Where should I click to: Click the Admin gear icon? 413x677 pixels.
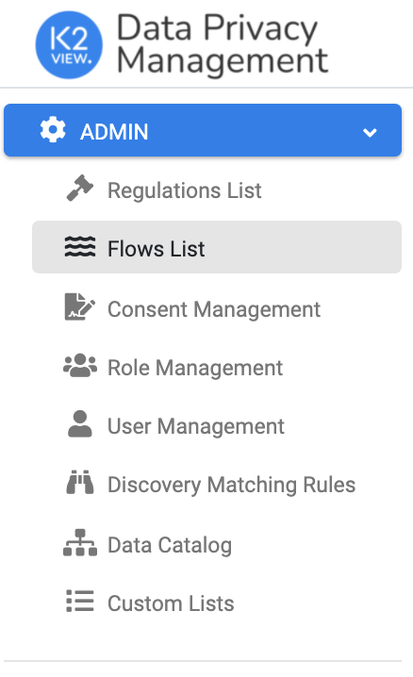tap(53, 130)
